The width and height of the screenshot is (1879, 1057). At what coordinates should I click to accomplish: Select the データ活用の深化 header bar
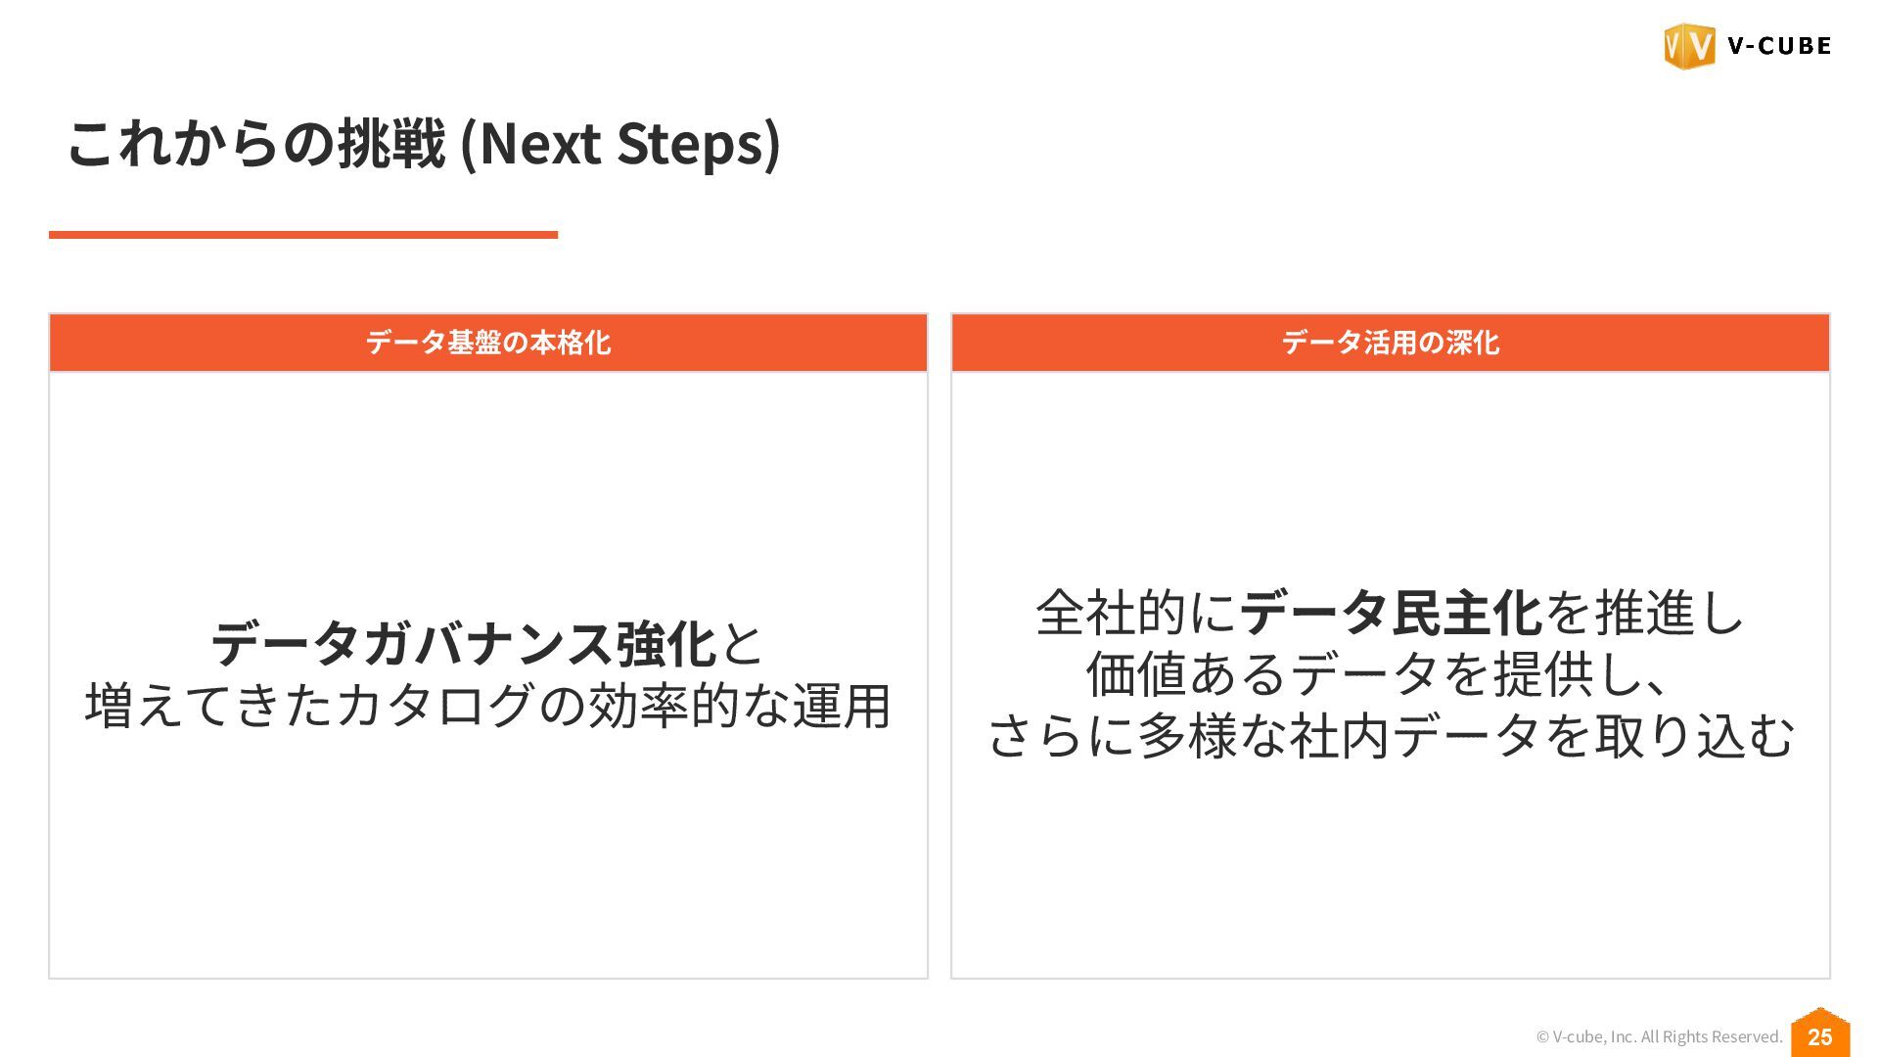pyautogui.click(x=1391, y=343)
